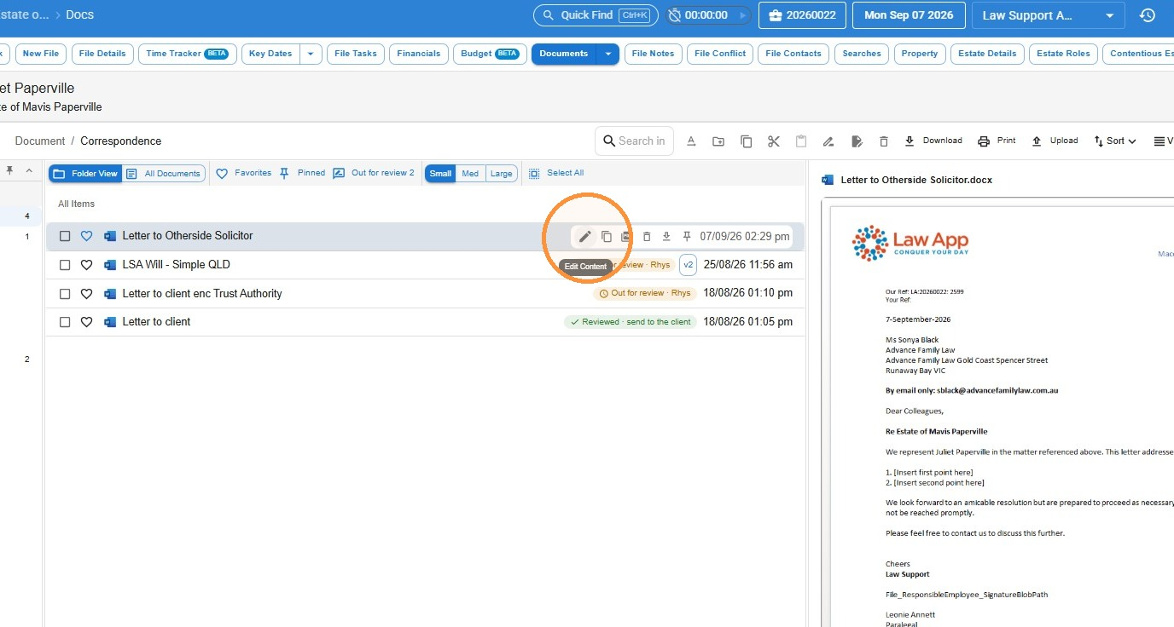Open the Searches tab
The height and width of the screenshot is (627, 1174).
(862, 54)
